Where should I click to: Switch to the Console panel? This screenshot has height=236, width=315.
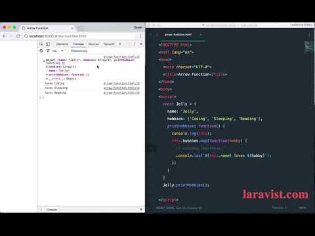[78, 44]
